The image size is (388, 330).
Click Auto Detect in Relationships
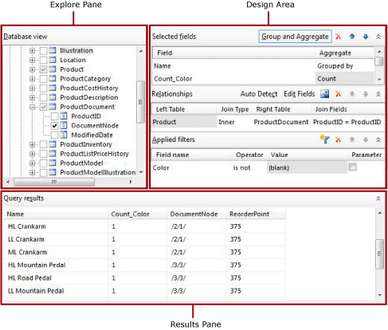pyautogui.click(x=259, y=94)
